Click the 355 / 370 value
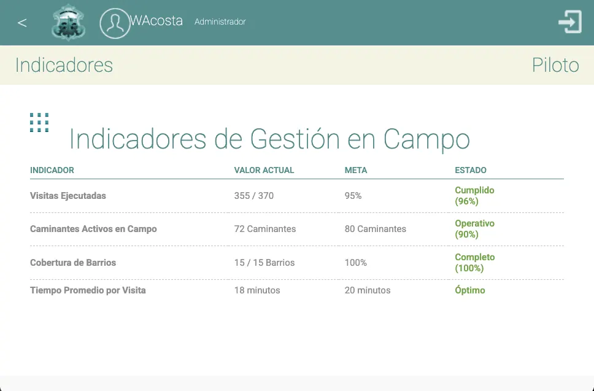The height and width of the screenshot is (391, 594). tap(254, 196)
